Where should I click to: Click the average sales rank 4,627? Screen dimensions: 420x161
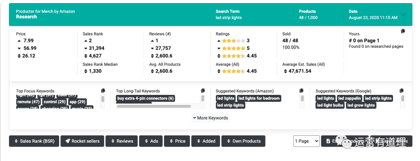click(95, 56)
